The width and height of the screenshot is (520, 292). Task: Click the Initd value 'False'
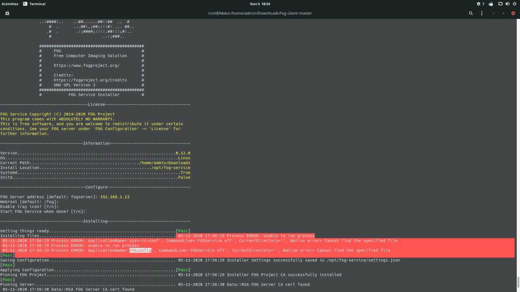(x=184, y=177)
